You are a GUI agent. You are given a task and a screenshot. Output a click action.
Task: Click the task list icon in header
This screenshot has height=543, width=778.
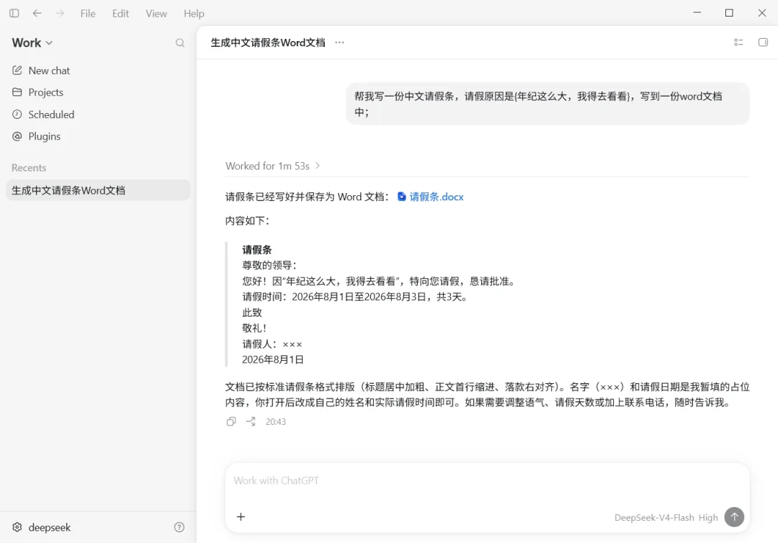(738, 42)
